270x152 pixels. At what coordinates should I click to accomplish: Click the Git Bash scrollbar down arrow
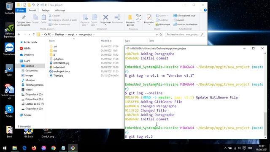click(x=265, y=137)
